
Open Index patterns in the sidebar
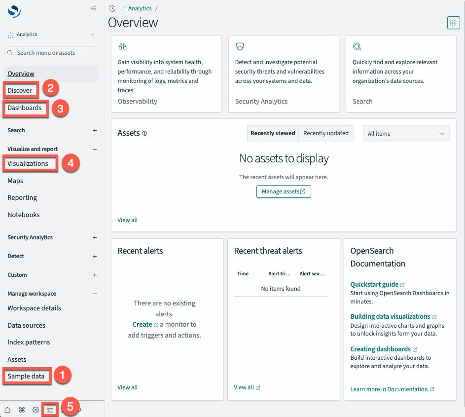coord(29,342)
